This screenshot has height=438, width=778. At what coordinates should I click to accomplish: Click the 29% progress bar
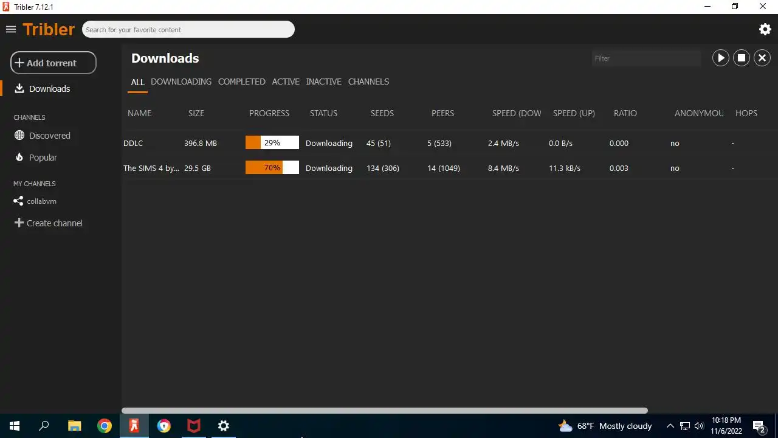point(272,143)
